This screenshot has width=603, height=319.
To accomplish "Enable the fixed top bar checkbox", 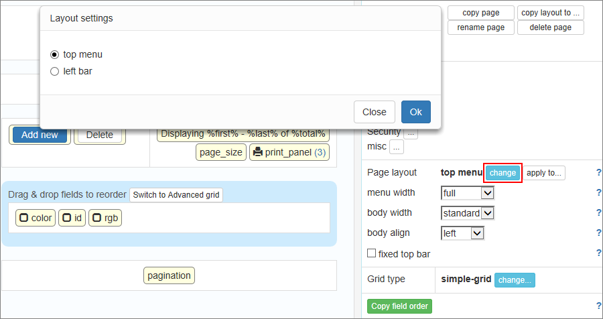I will (x=372, y=254).
